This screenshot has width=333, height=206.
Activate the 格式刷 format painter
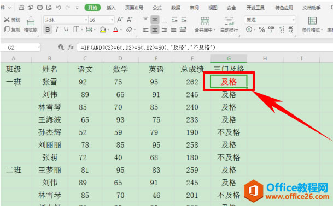[x=31, y=25]
